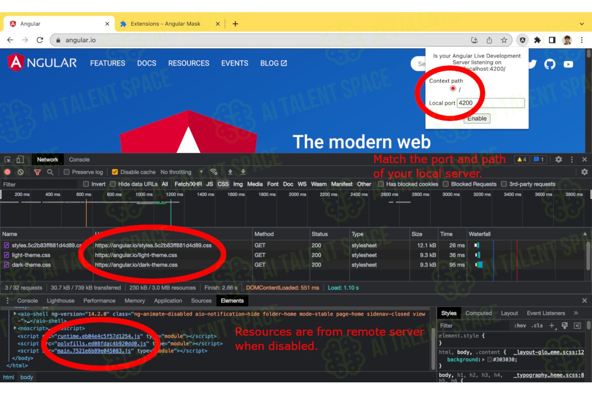The image size is (592, 395).
Task: Filter requests by CSS type
Action: tap(223, 184)
